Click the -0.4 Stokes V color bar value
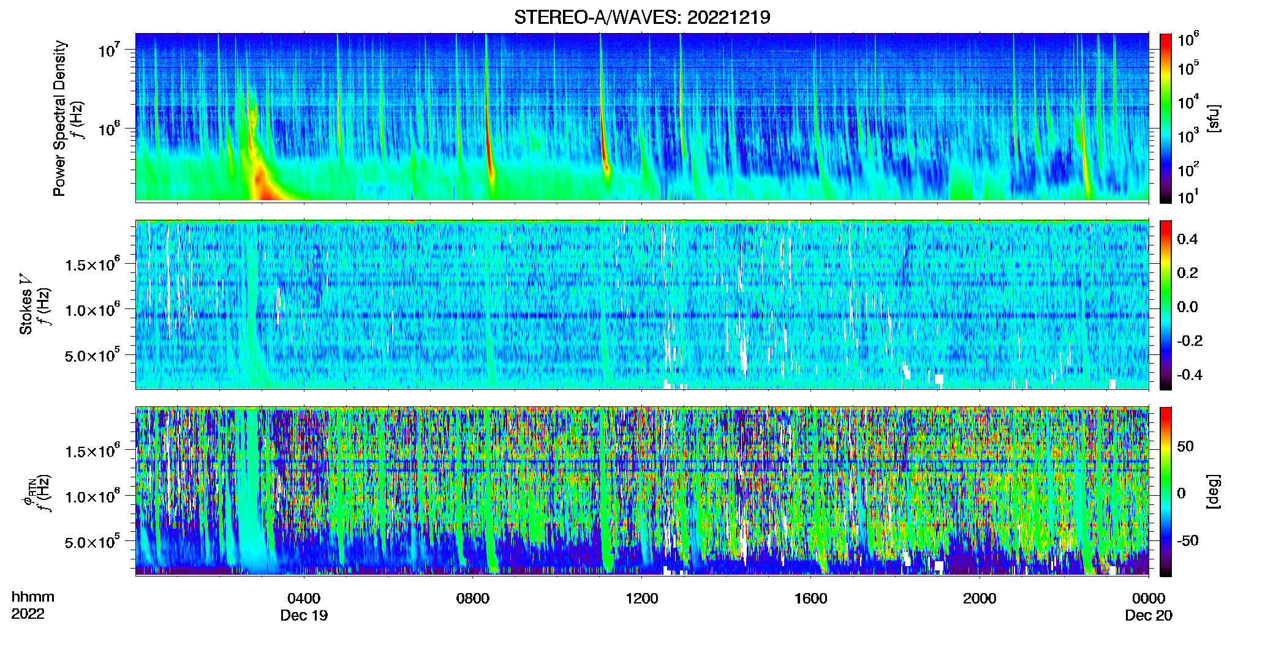Viewport: 1284px width, 661px height. pos(1190,375)
